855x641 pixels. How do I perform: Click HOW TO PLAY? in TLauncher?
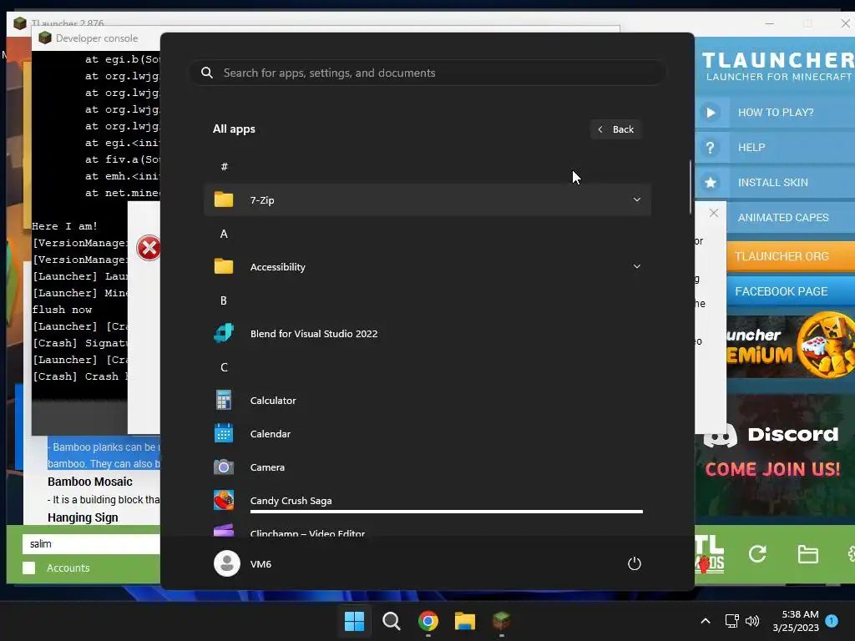(x=775, y=113)
